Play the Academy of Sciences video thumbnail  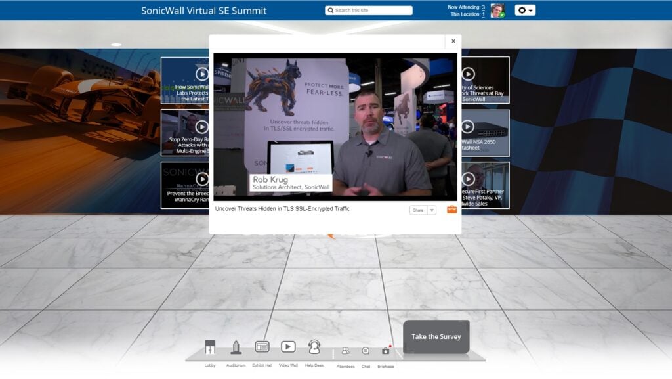468,74
